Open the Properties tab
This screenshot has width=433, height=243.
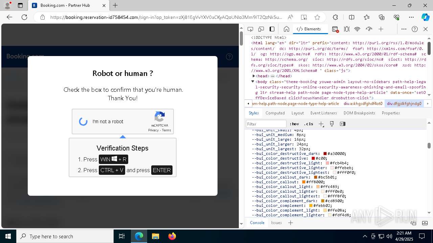coord(391,113)
